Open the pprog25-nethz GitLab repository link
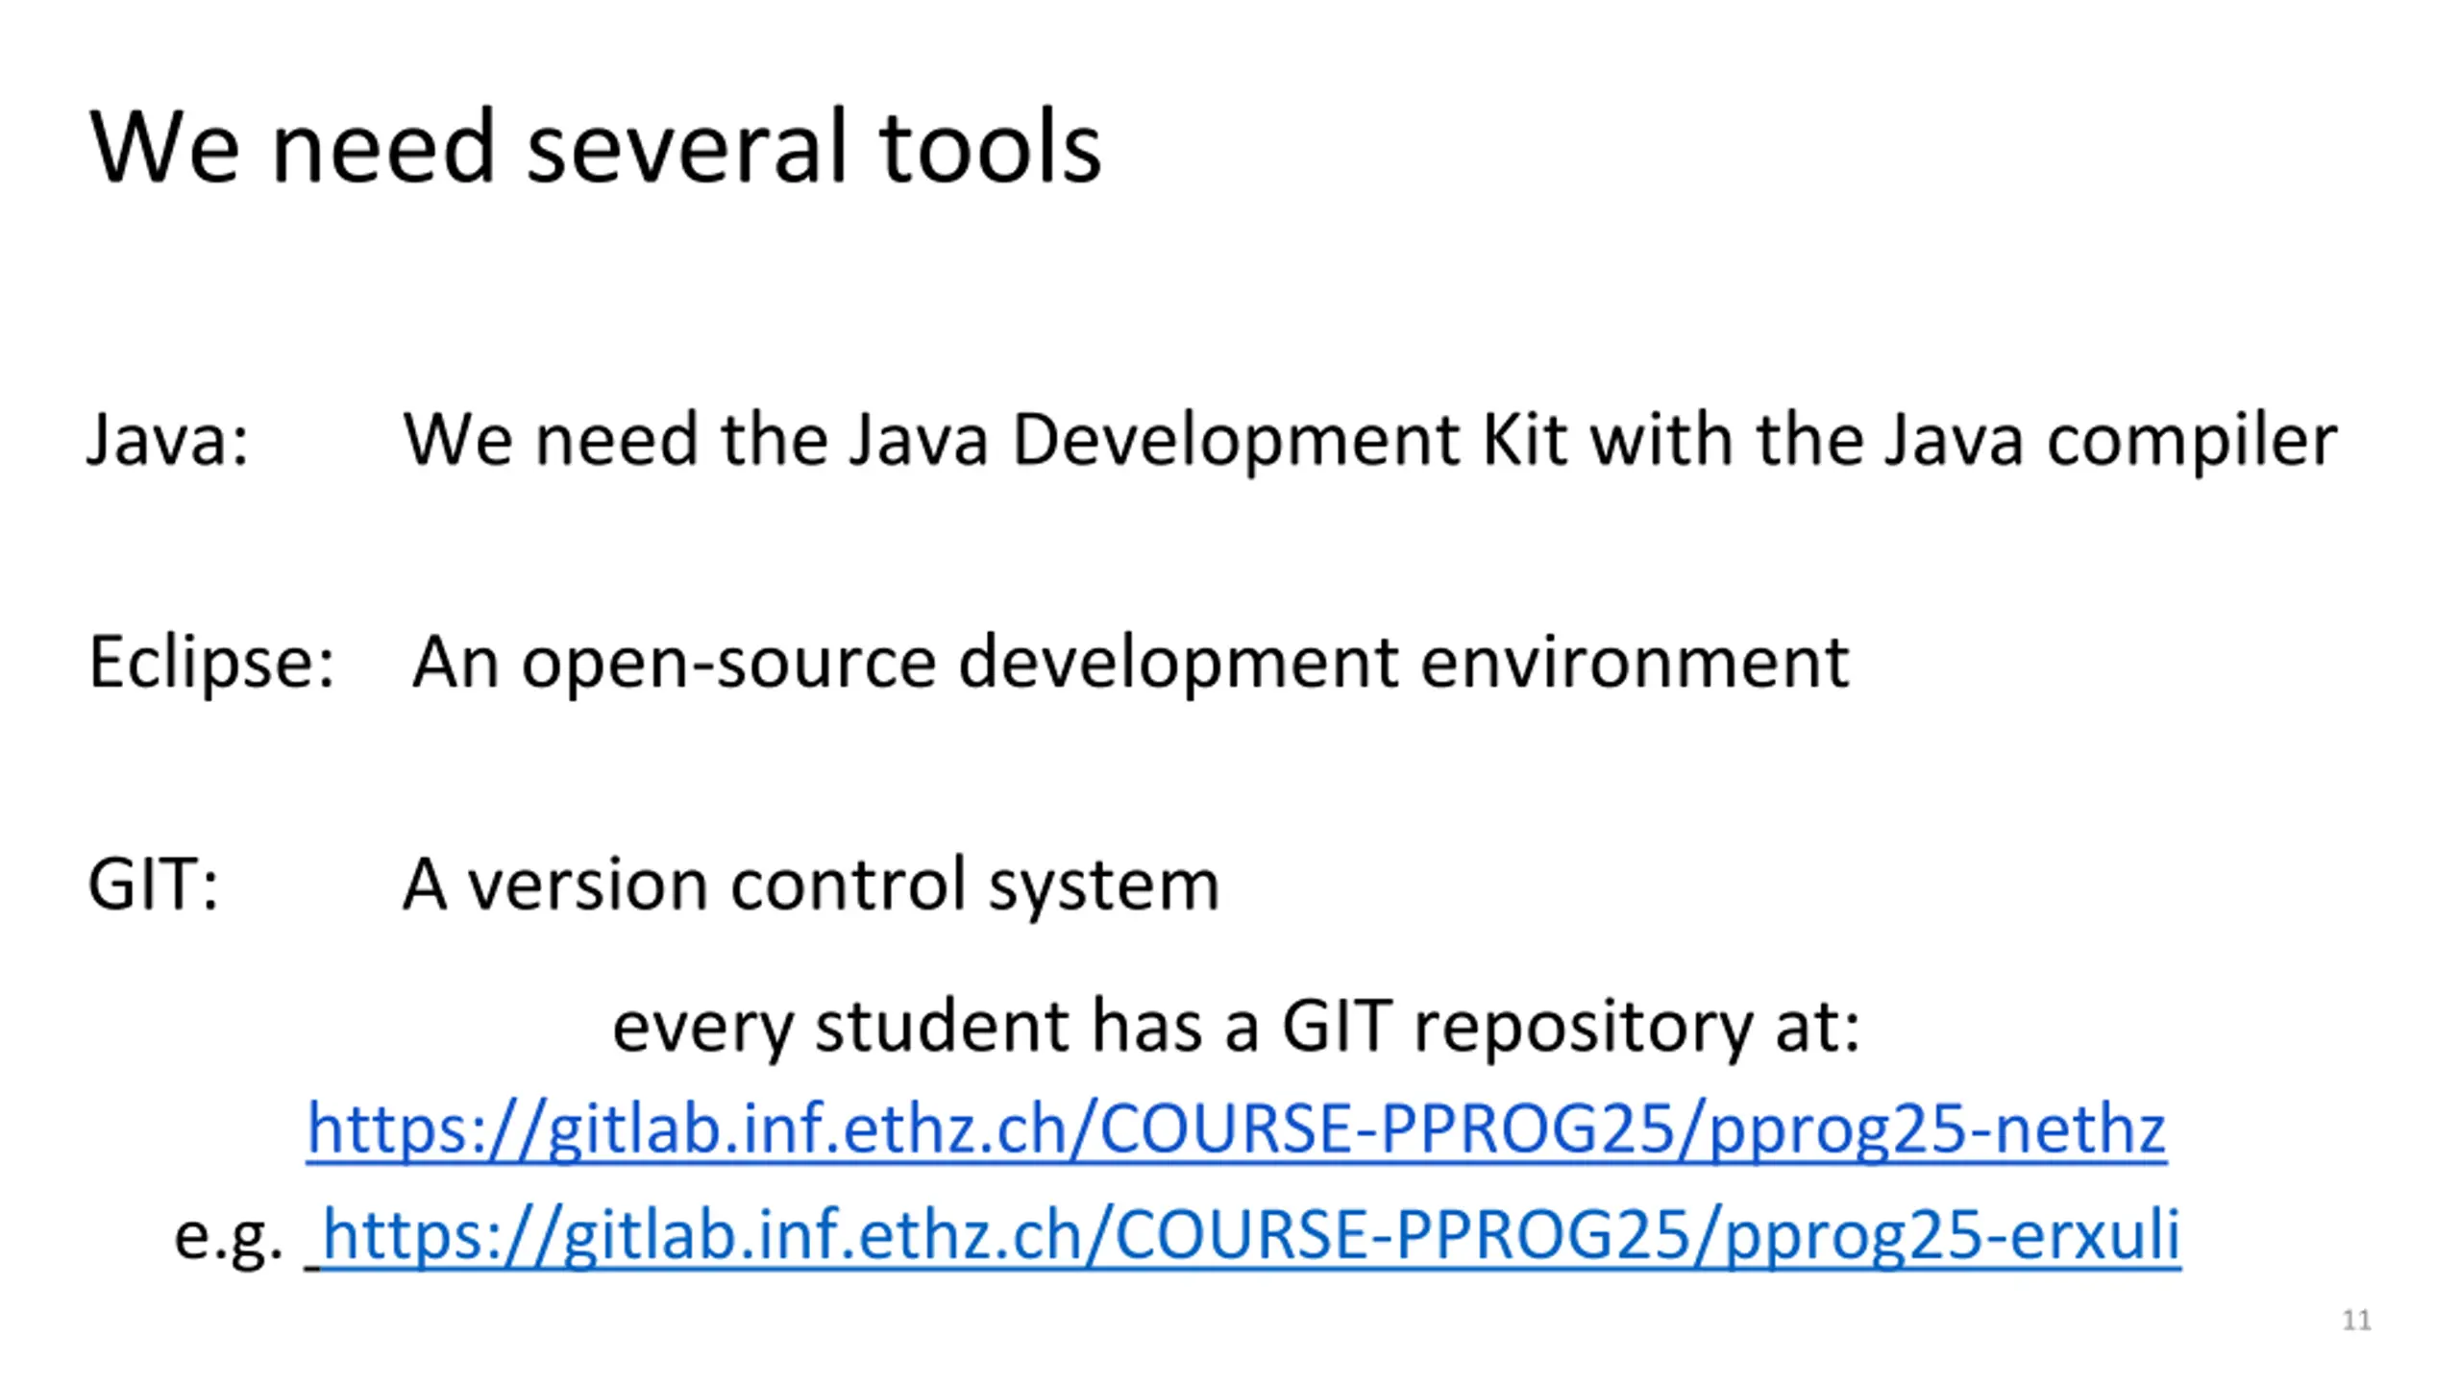The height and width of the screenshot is (1383, 2460). [1237, 1129]
